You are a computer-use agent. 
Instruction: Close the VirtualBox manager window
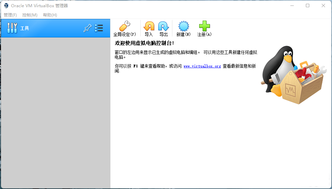click(x=323, y=5)
